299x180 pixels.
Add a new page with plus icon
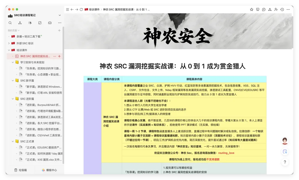pyautogui.click(x=59, y=30)
